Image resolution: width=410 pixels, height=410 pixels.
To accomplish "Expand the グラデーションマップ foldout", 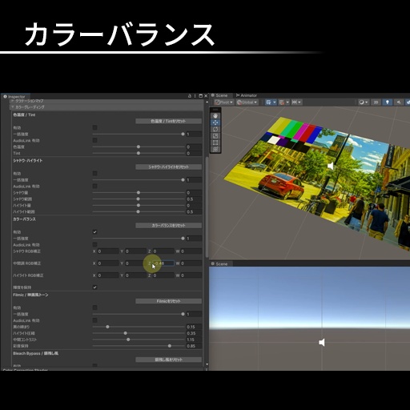I will click(12, 101).
